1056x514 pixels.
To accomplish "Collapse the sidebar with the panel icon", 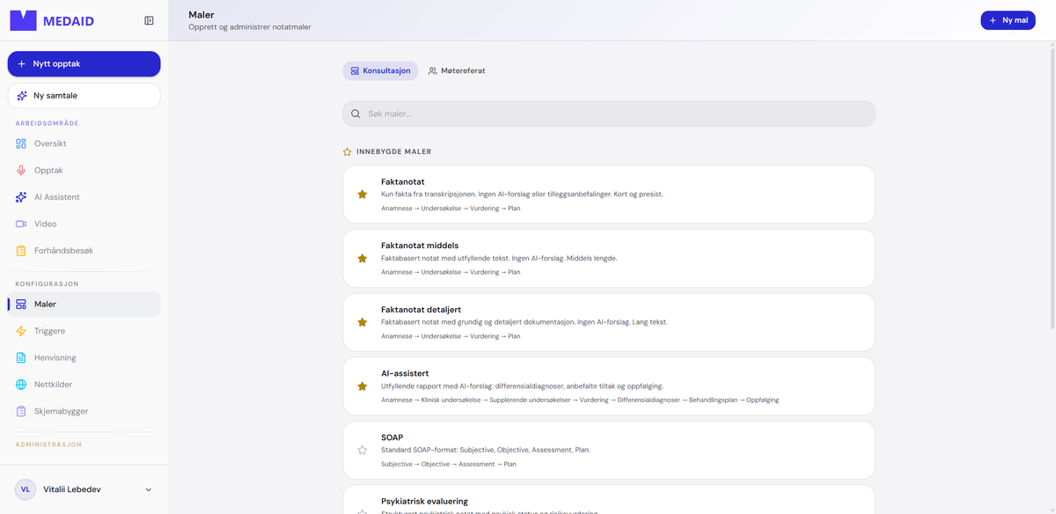I will click(x=149, y=21).
